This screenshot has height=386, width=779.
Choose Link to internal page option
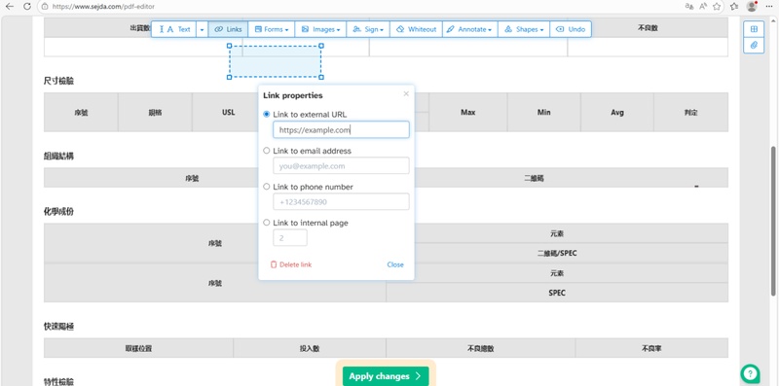267,223
